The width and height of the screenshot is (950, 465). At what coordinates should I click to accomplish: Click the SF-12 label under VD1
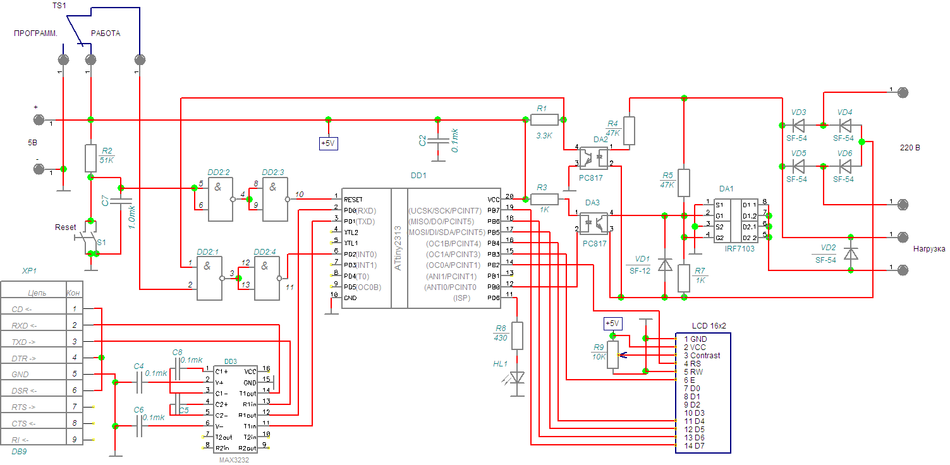pos(640,270)
